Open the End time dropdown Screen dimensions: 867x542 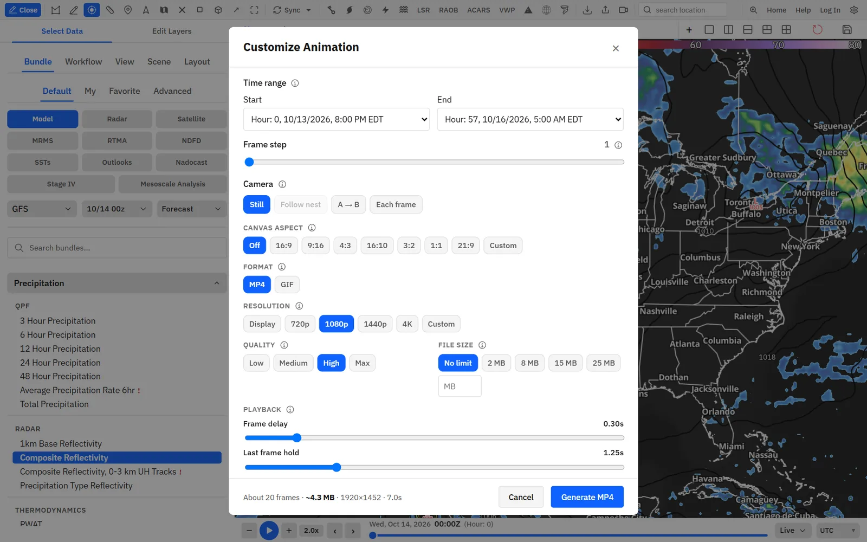530,119
